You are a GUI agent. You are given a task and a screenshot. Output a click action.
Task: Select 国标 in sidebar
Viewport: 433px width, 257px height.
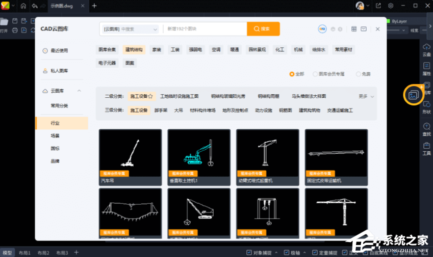pos(55,148)
